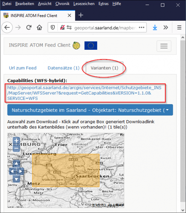This screenshot has width=186, height=213.
Task: Open the Bearbeiten menu
Action: 25,4
